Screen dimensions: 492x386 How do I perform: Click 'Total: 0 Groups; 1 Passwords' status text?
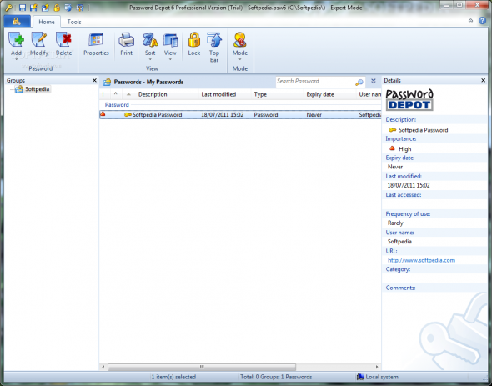pos(276,377)
